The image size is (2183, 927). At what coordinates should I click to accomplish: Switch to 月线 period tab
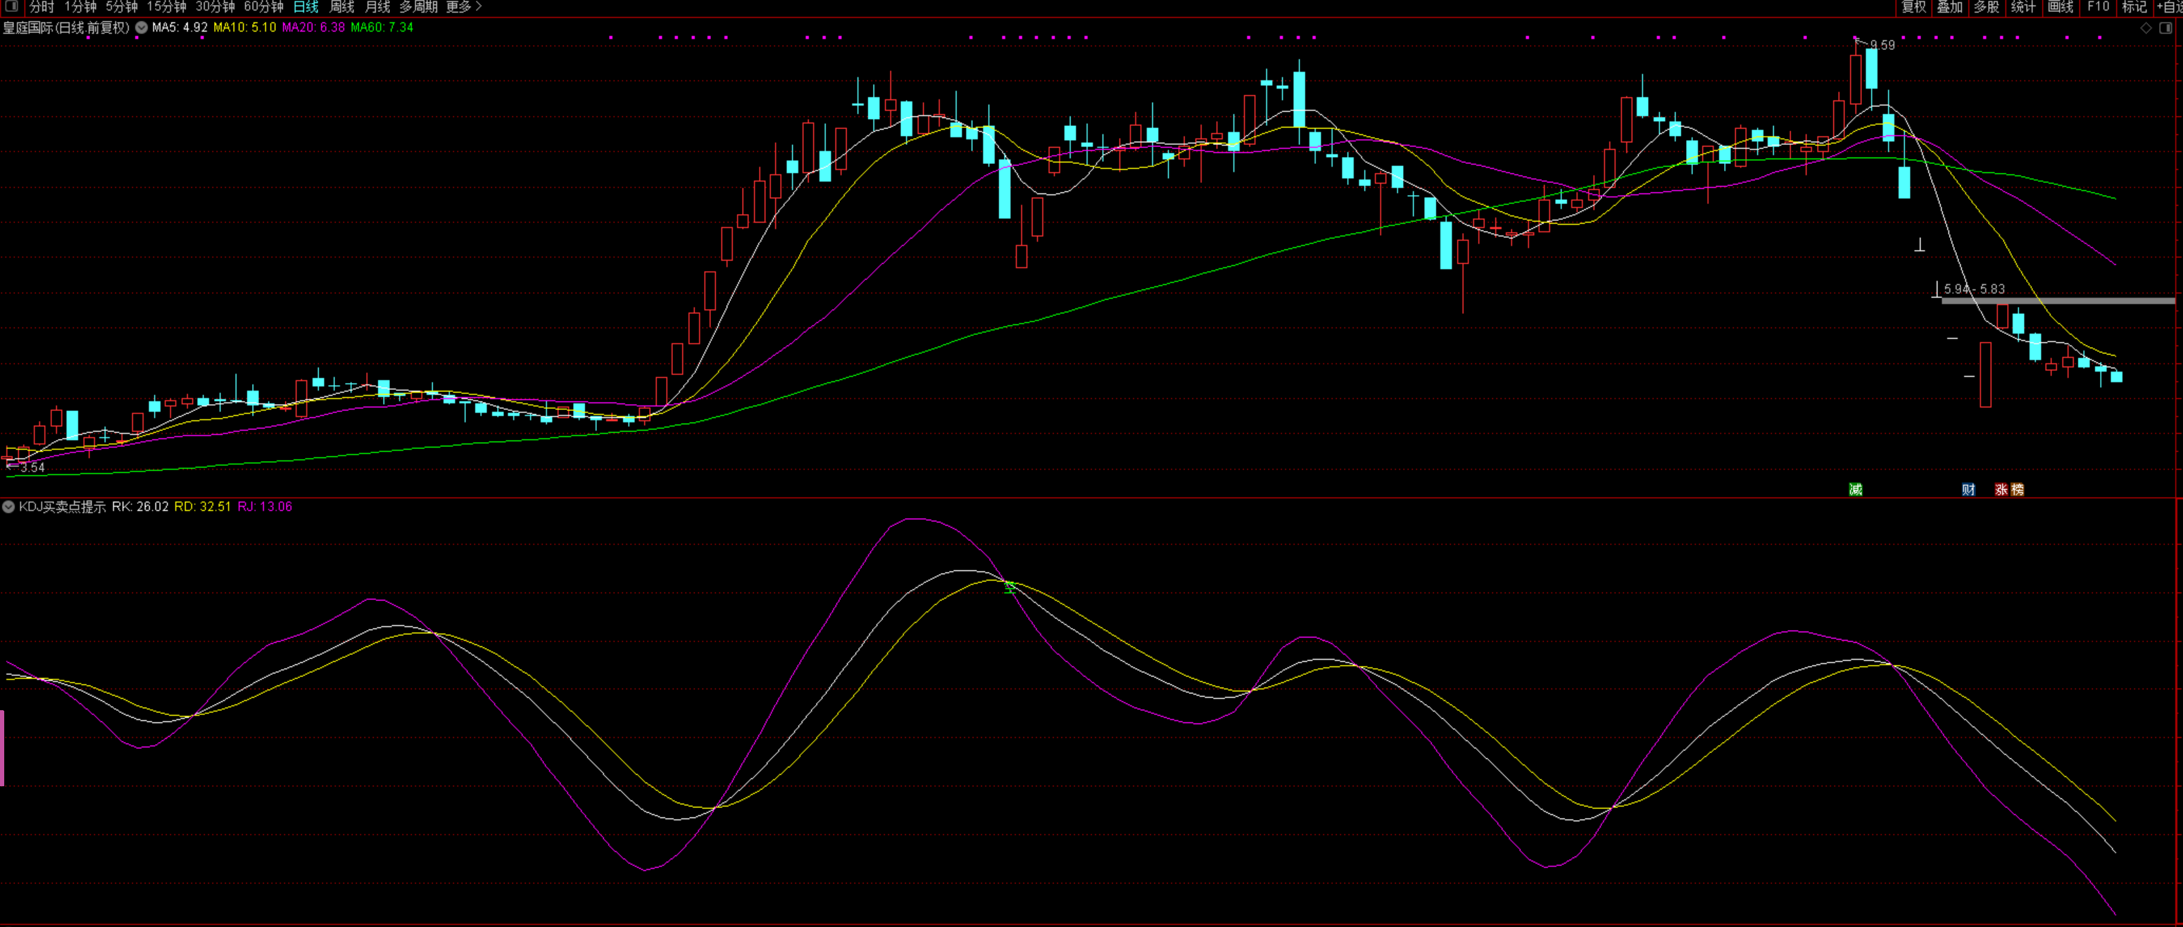(377, 7)
